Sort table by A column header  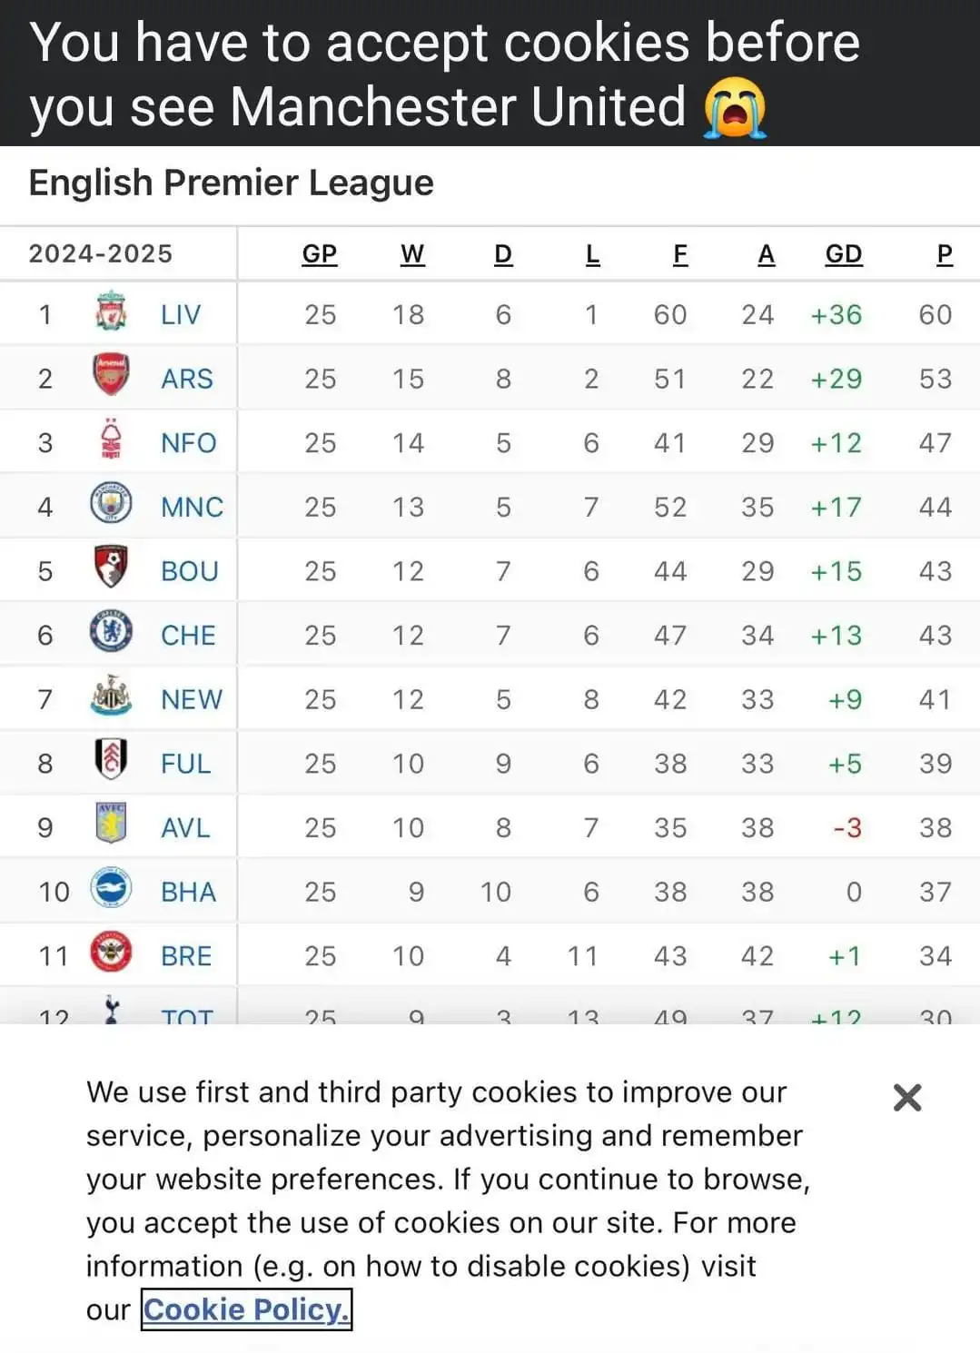[767, 254]
